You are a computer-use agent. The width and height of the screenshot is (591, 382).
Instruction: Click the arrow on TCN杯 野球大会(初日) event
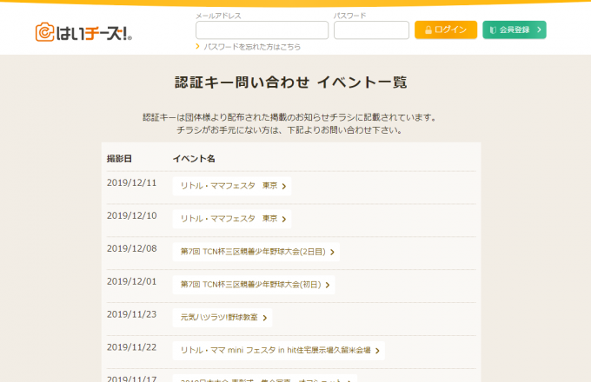coord(329,285)
